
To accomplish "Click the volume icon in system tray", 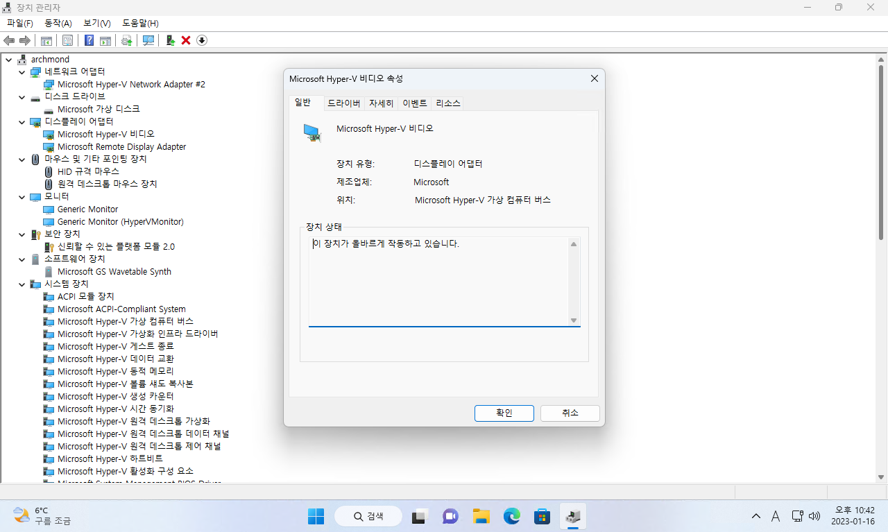I will click(814, 516).
